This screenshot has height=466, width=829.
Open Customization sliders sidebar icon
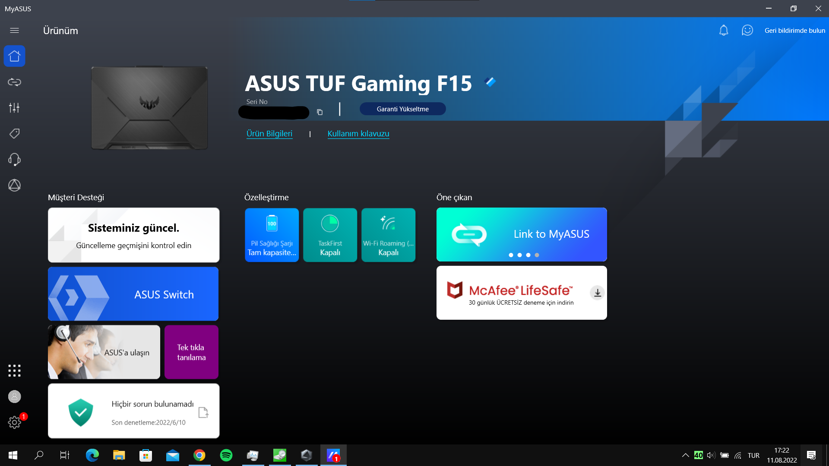tap(14, 107)
